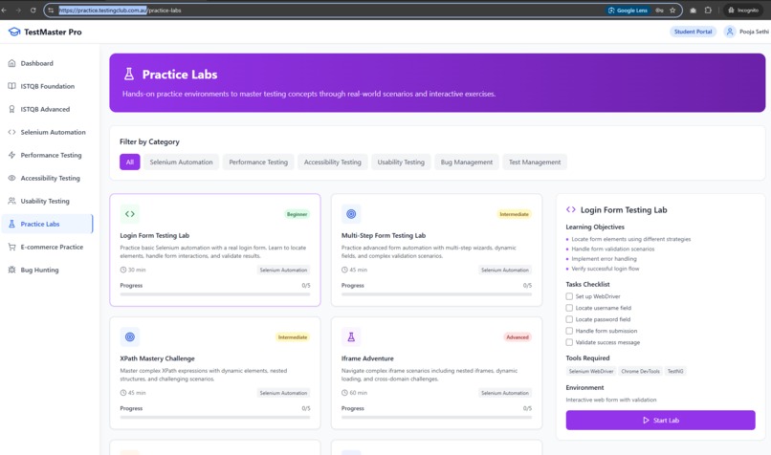Click the TestMaster Pro graduation cap logo
This screenshot has width=771, height=455.
14,32
